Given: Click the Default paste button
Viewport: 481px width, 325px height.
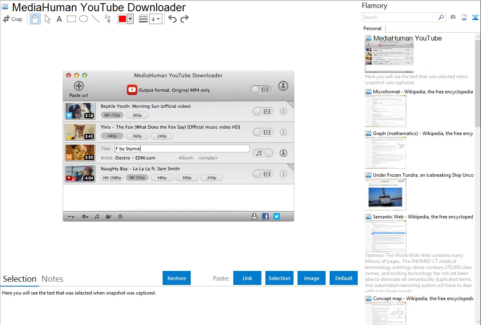Looking at the screenshot, I should [x=344, y=278].
